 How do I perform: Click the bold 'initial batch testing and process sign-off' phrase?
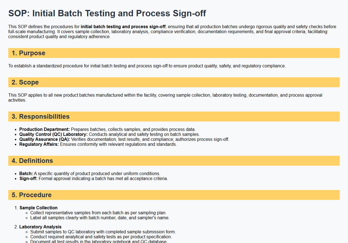click(123, 27)
